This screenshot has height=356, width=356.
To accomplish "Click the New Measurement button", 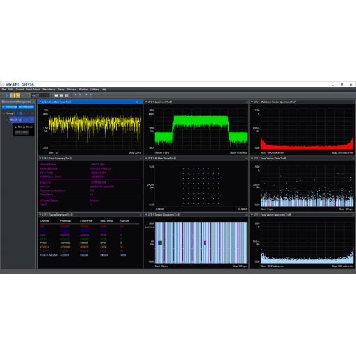I will pyautogui.click(x=26, y=107).
